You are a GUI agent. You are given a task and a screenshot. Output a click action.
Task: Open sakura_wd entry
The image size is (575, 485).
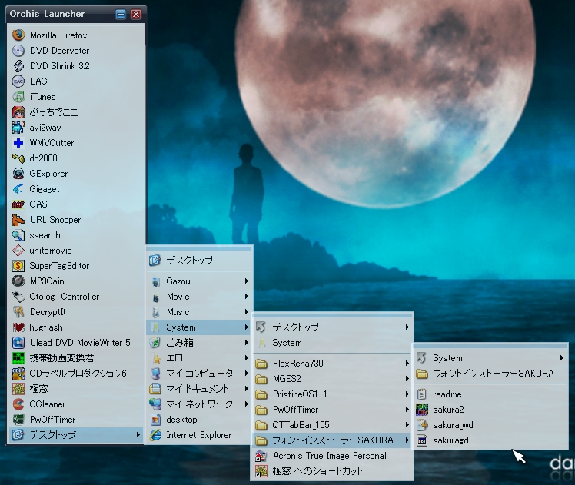pos(491,425)
